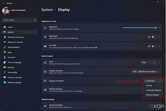
Task: Click the Gaming icon in sidebar
Action: 5,67
